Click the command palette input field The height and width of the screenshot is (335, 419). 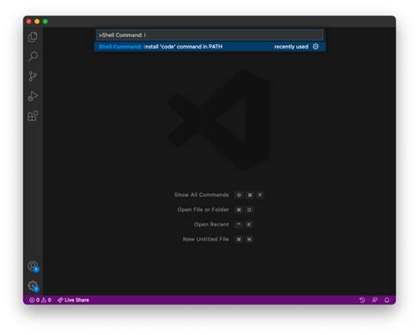pos(209,35)
